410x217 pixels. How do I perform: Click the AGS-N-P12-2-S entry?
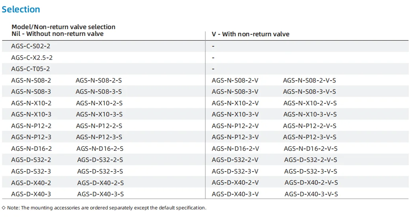[x=99, y=126]
